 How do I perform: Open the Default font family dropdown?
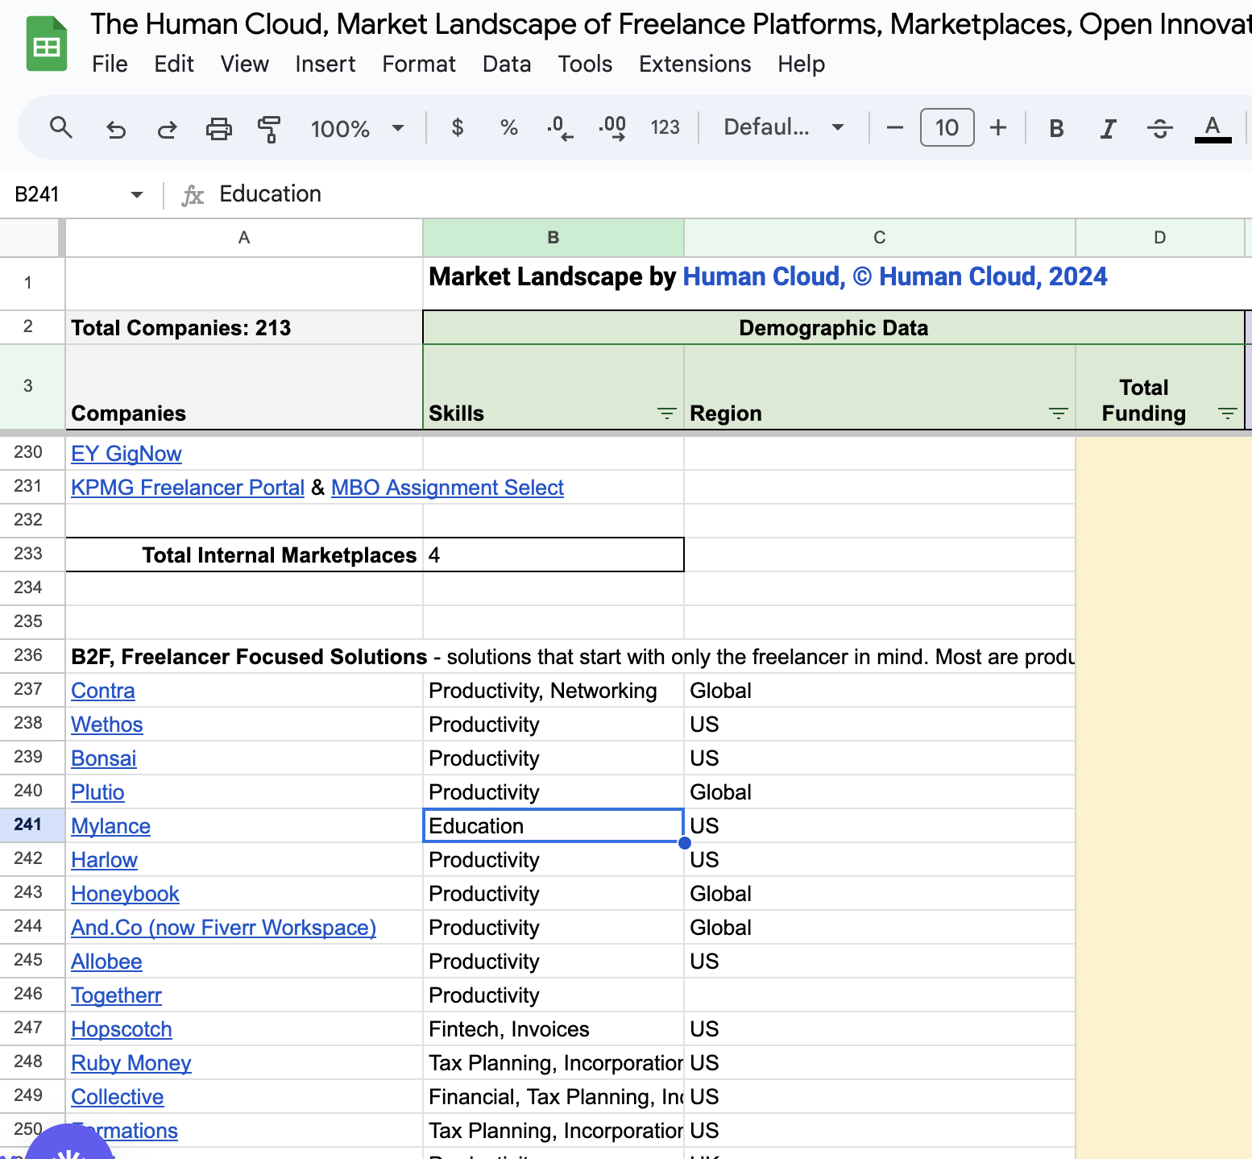click(784, 127)
